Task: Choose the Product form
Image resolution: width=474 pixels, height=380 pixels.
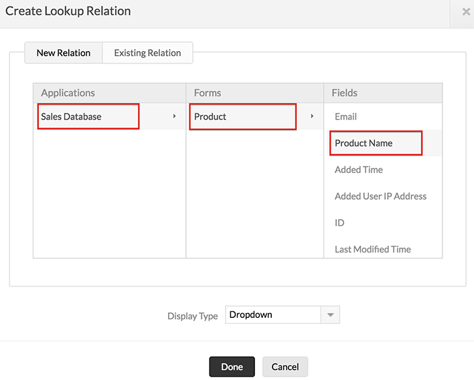Action: tap(211, 116)
